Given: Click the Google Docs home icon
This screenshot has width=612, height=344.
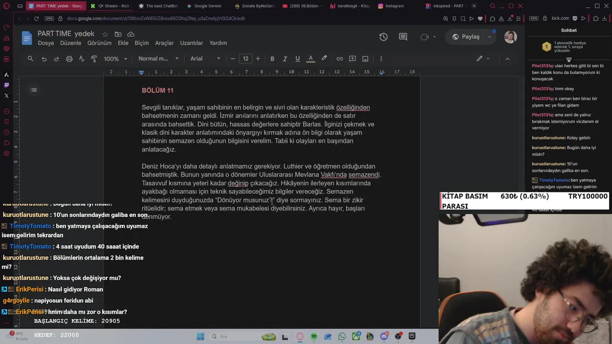Looking at the screenshot, I should (x=26, y=38).
